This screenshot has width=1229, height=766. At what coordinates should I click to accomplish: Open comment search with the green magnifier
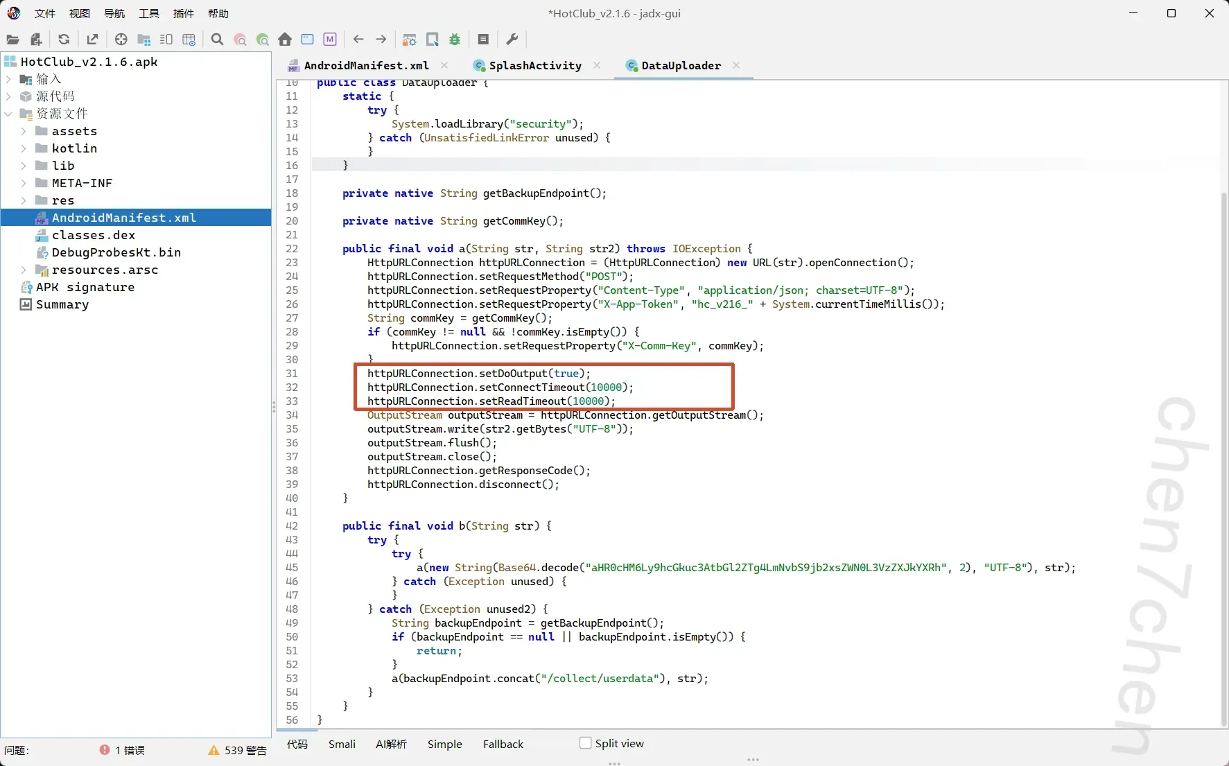pyautogui.click(x=262, y=40)
